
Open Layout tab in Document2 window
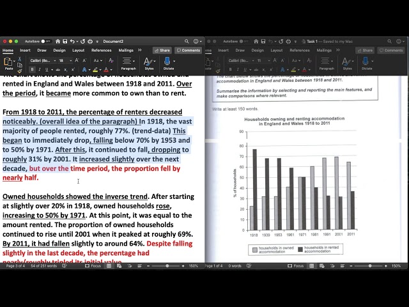click(78, 50)
